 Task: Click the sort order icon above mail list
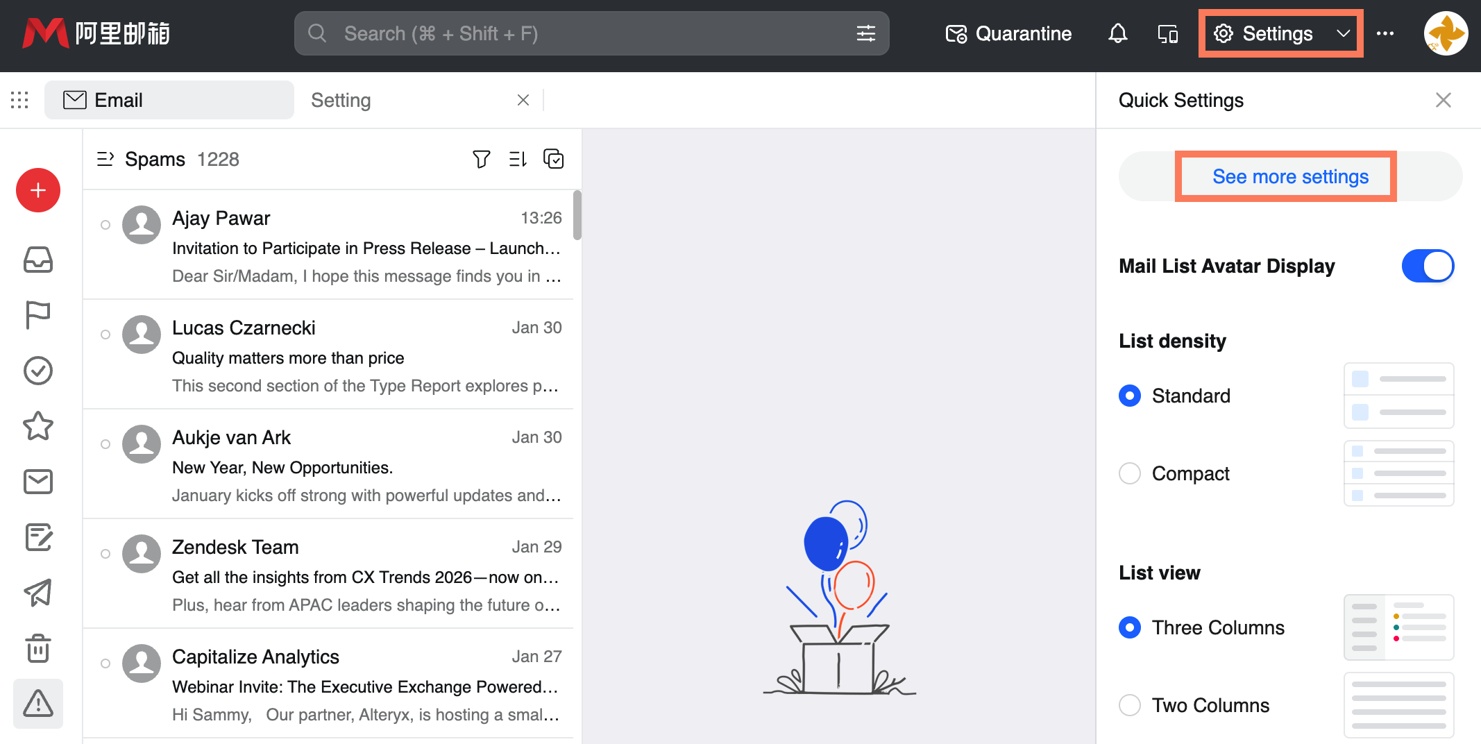(x=518, y=159)
